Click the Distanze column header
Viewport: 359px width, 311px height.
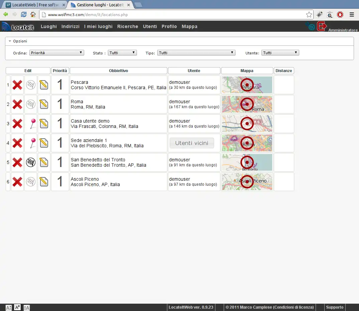pyautogui.click(x=284, y=71)
